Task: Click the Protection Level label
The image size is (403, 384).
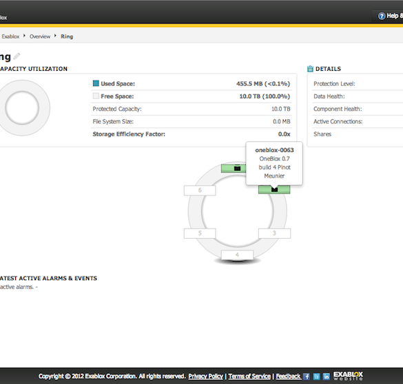Action: pyautogui.click(x=334, y=84)
